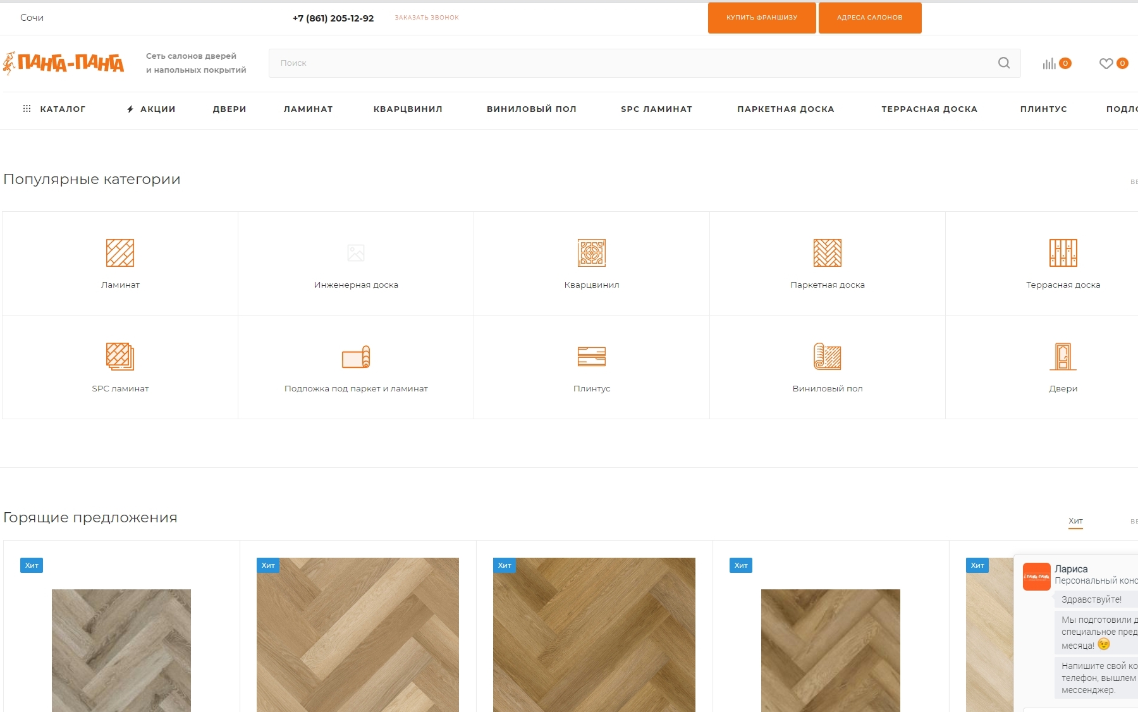Select the Кварцвинил category icon

click(x=592, y=253)
